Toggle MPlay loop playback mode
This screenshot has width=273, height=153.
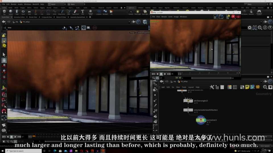tap(154, 78)
